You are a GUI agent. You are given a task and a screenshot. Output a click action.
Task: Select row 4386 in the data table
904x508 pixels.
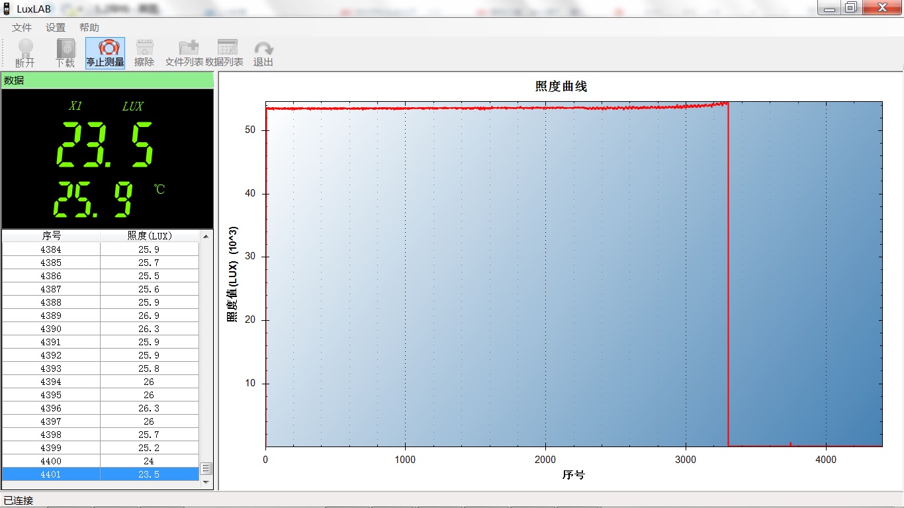pyautogui.click(x=101, y=276)
